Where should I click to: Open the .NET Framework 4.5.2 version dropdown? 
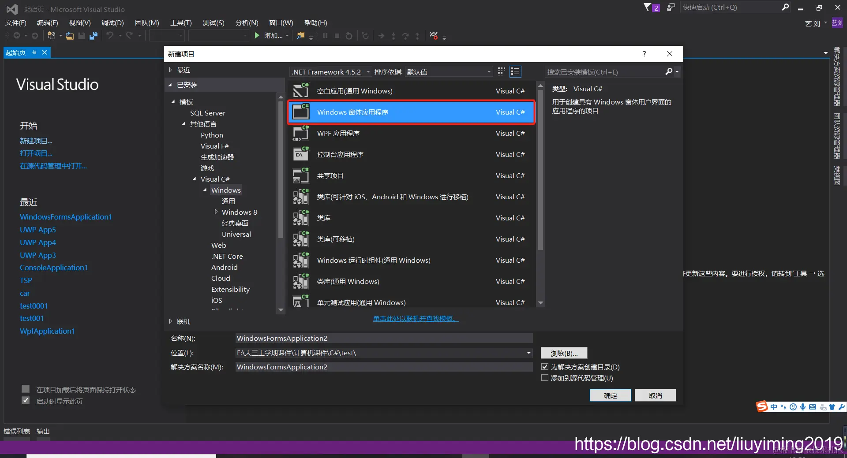[331, 72]
